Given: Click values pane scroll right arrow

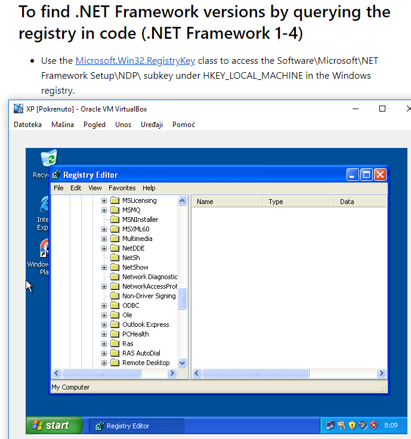Looking at the screenshot, I should tap(381, 373).
